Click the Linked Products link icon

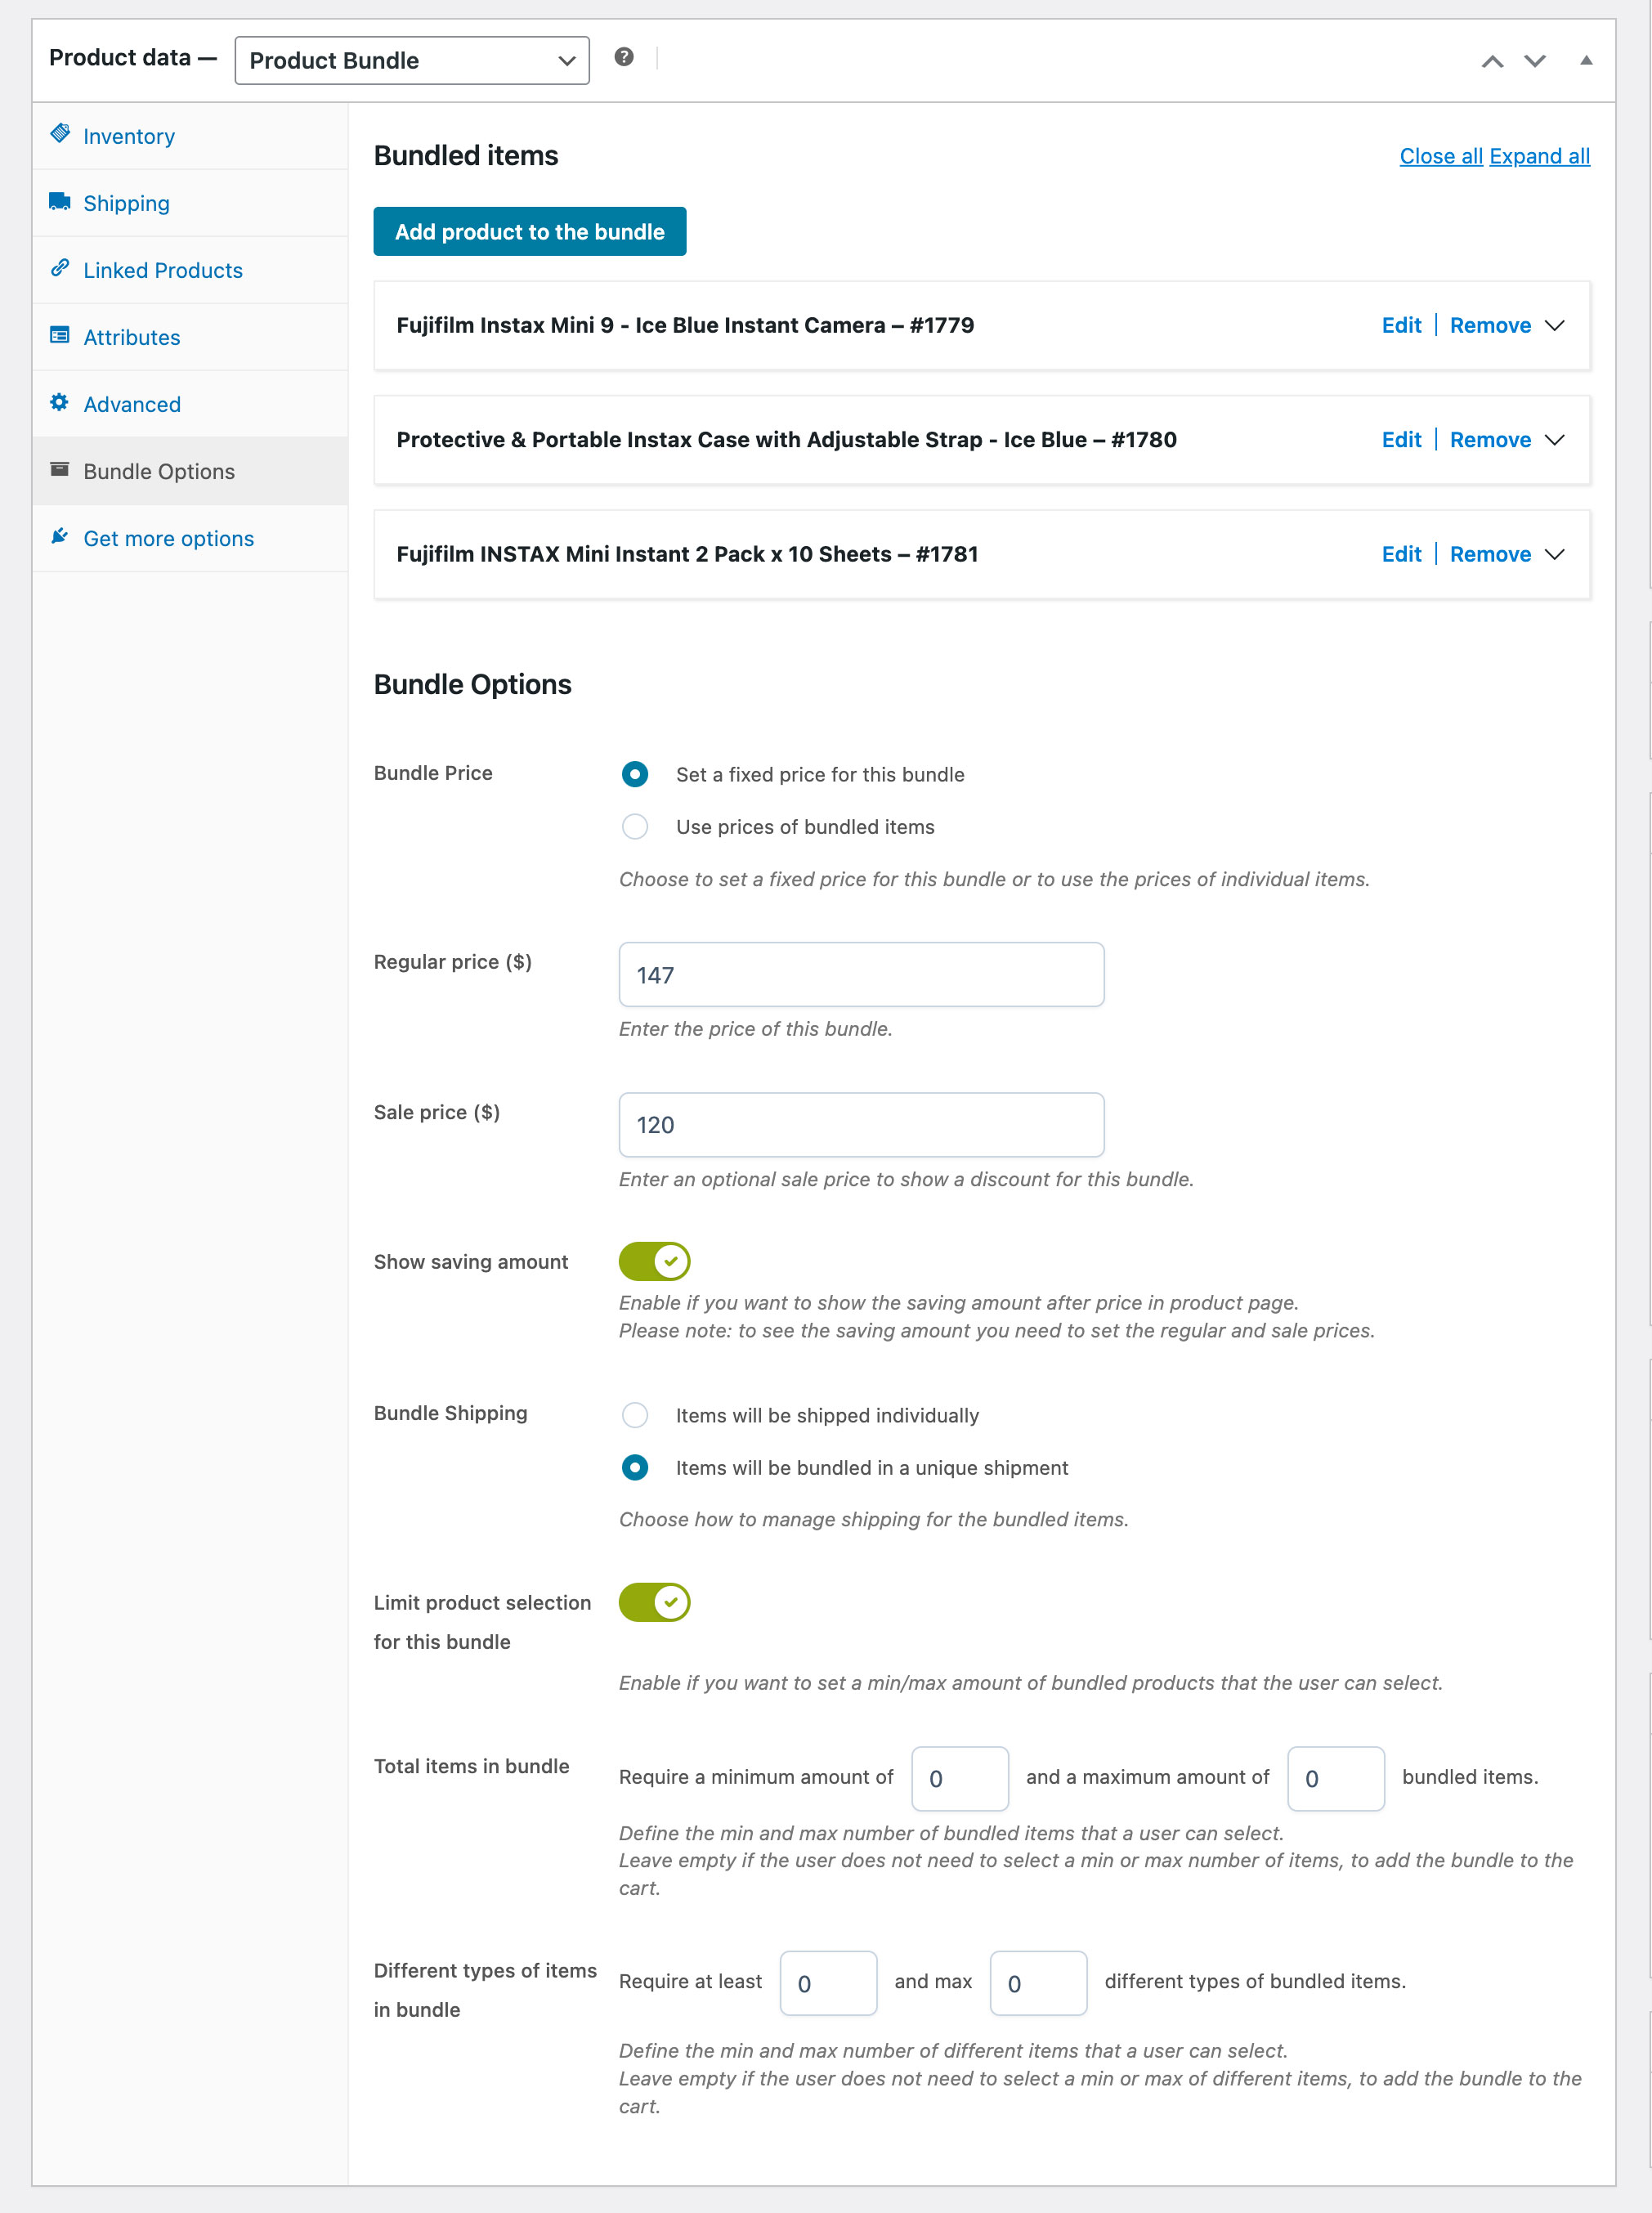point(60,268)
